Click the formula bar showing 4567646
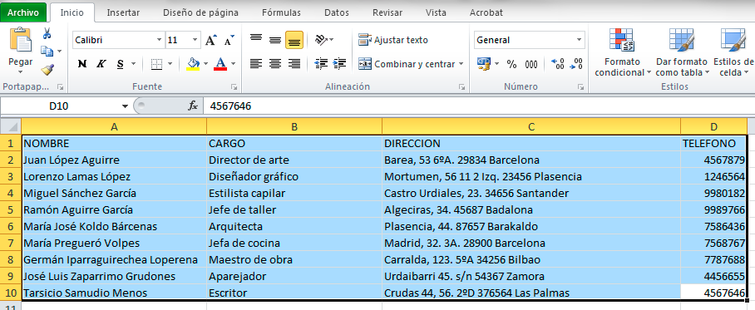755x310 pixels. click(479, 106)
